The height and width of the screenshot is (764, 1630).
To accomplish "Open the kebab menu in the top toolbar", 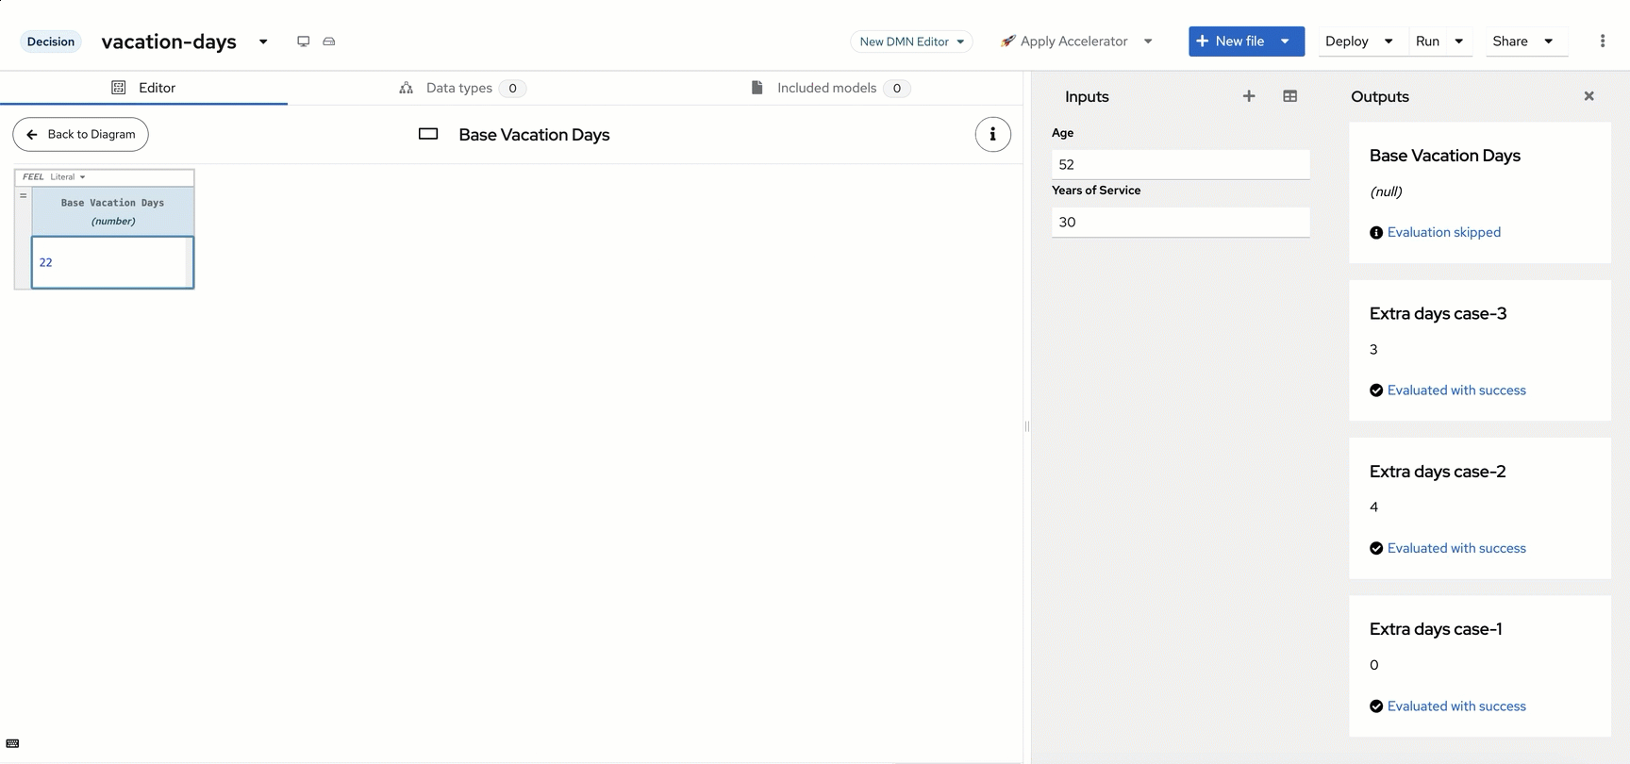I will (1602, 41).
